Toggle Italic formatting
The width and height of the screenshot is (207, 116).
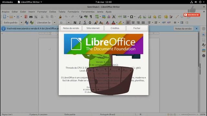tap(80, 23)
